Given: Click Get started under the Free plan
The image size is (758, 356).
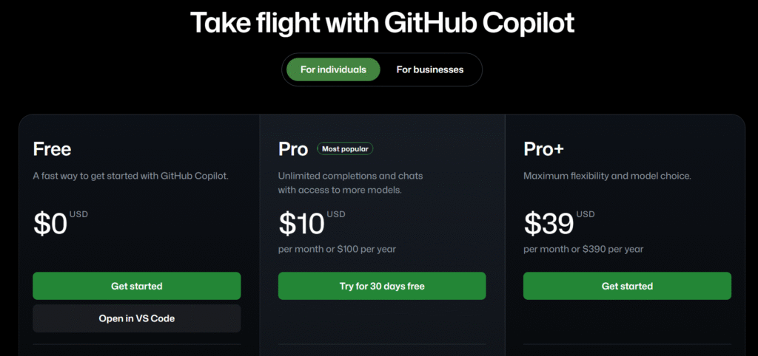Looking at the screenshot, I should [x=137, y=286].
